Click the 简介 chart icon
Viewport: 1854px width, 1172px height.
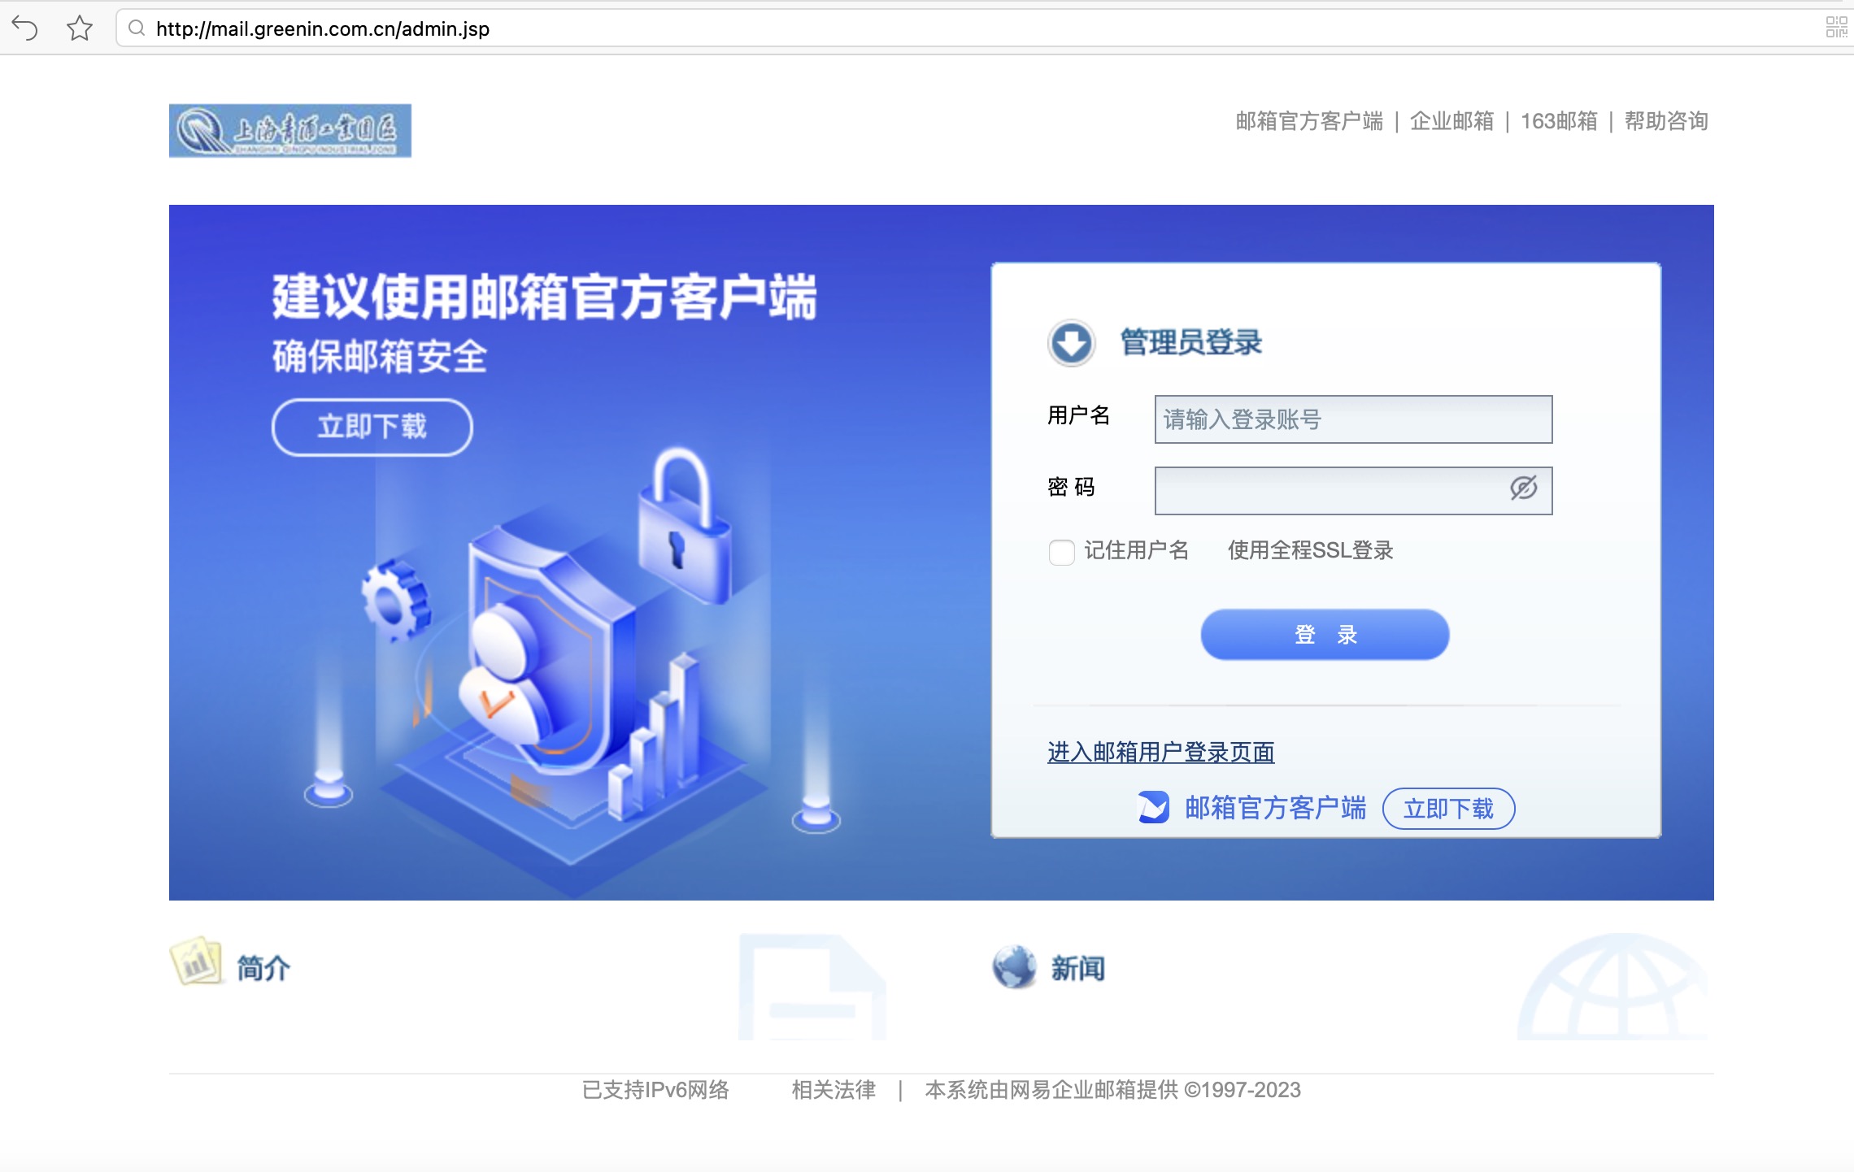click(196, 961)
